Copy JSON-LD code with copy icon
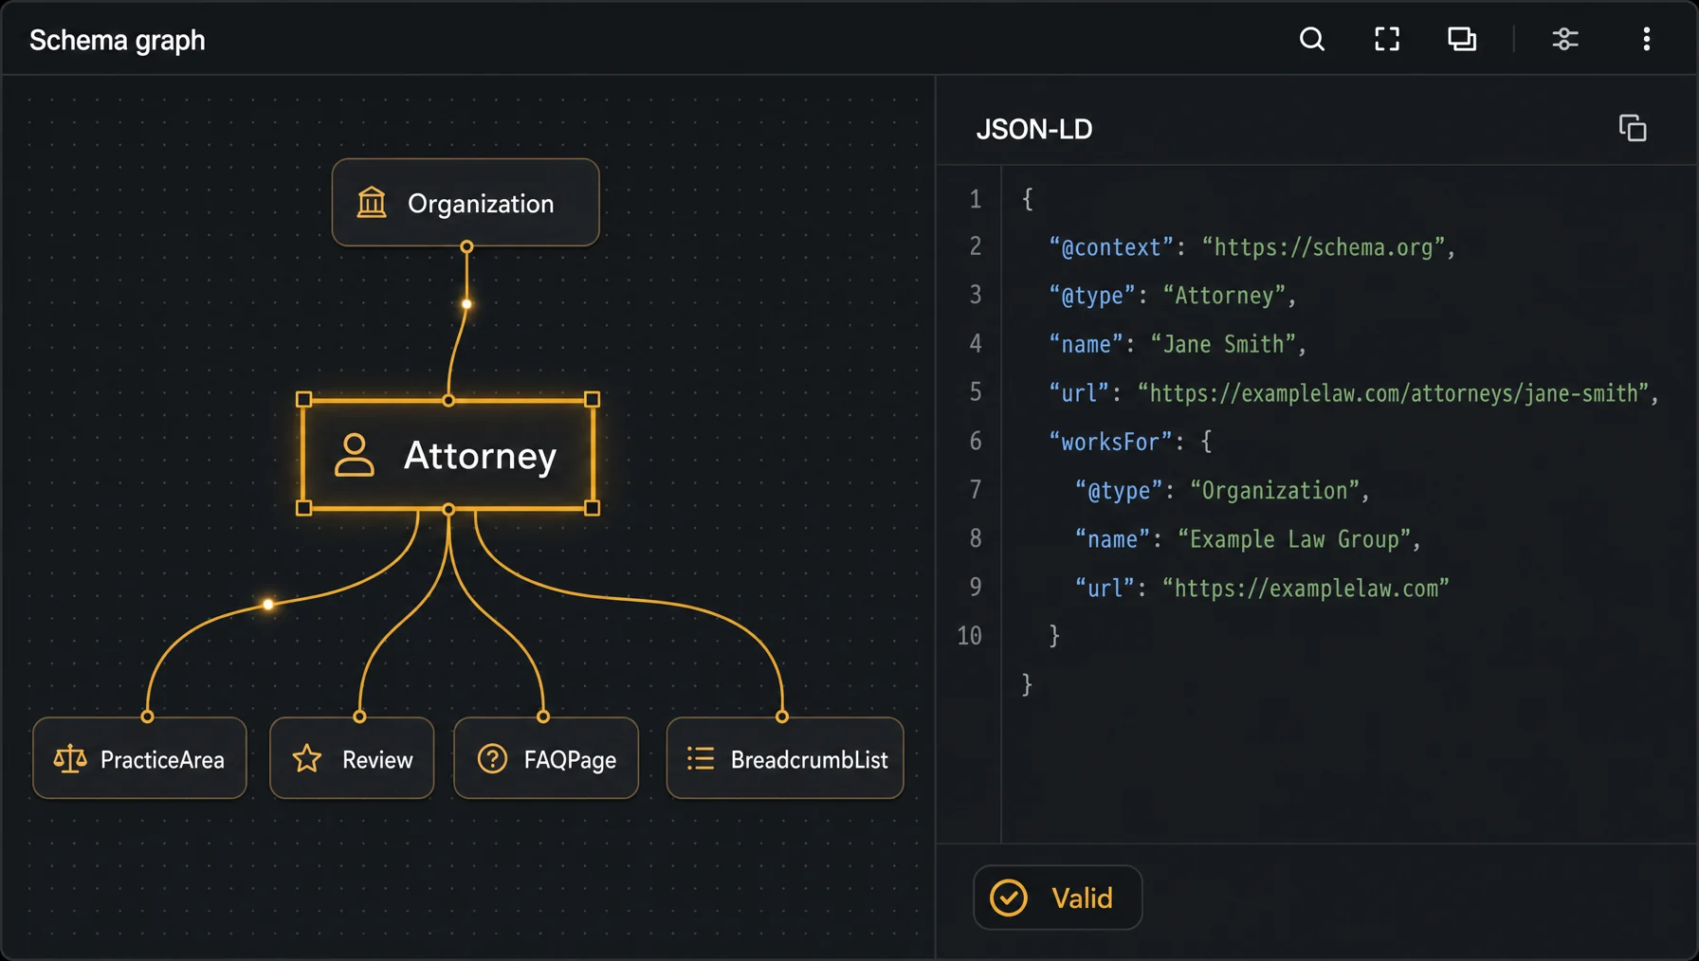Viewport: 1699px width, 961px height. pos(1633,128)
